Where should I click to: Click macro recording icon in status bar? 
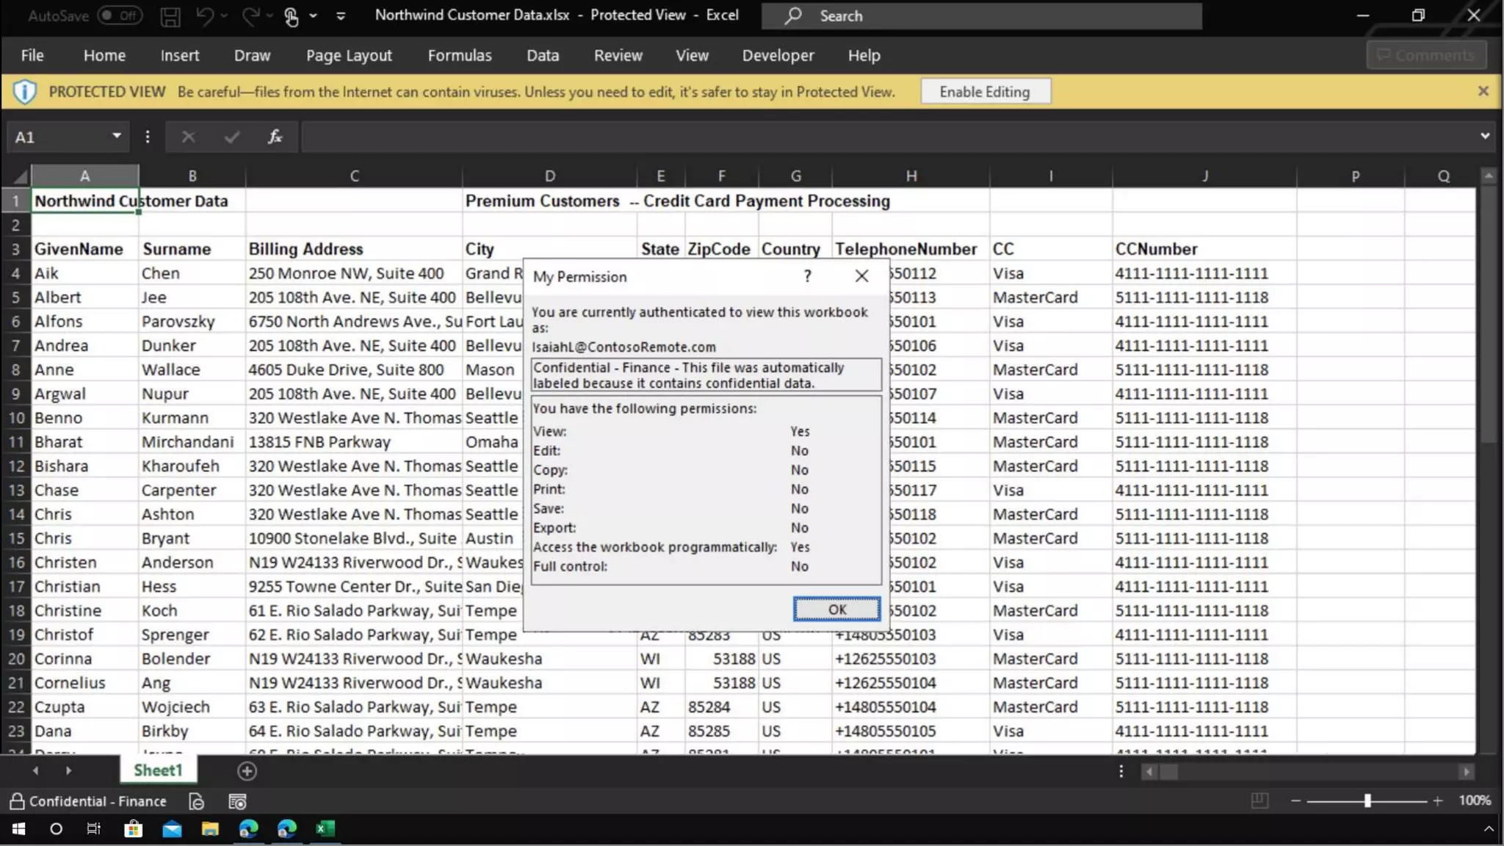point(237,801)
